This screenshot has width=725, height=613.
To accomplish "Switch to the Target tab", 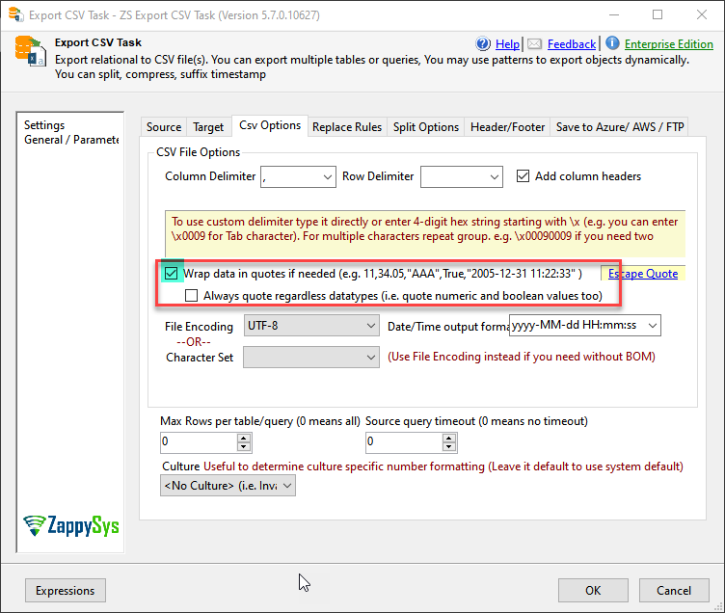I will (x=208, y=127).
